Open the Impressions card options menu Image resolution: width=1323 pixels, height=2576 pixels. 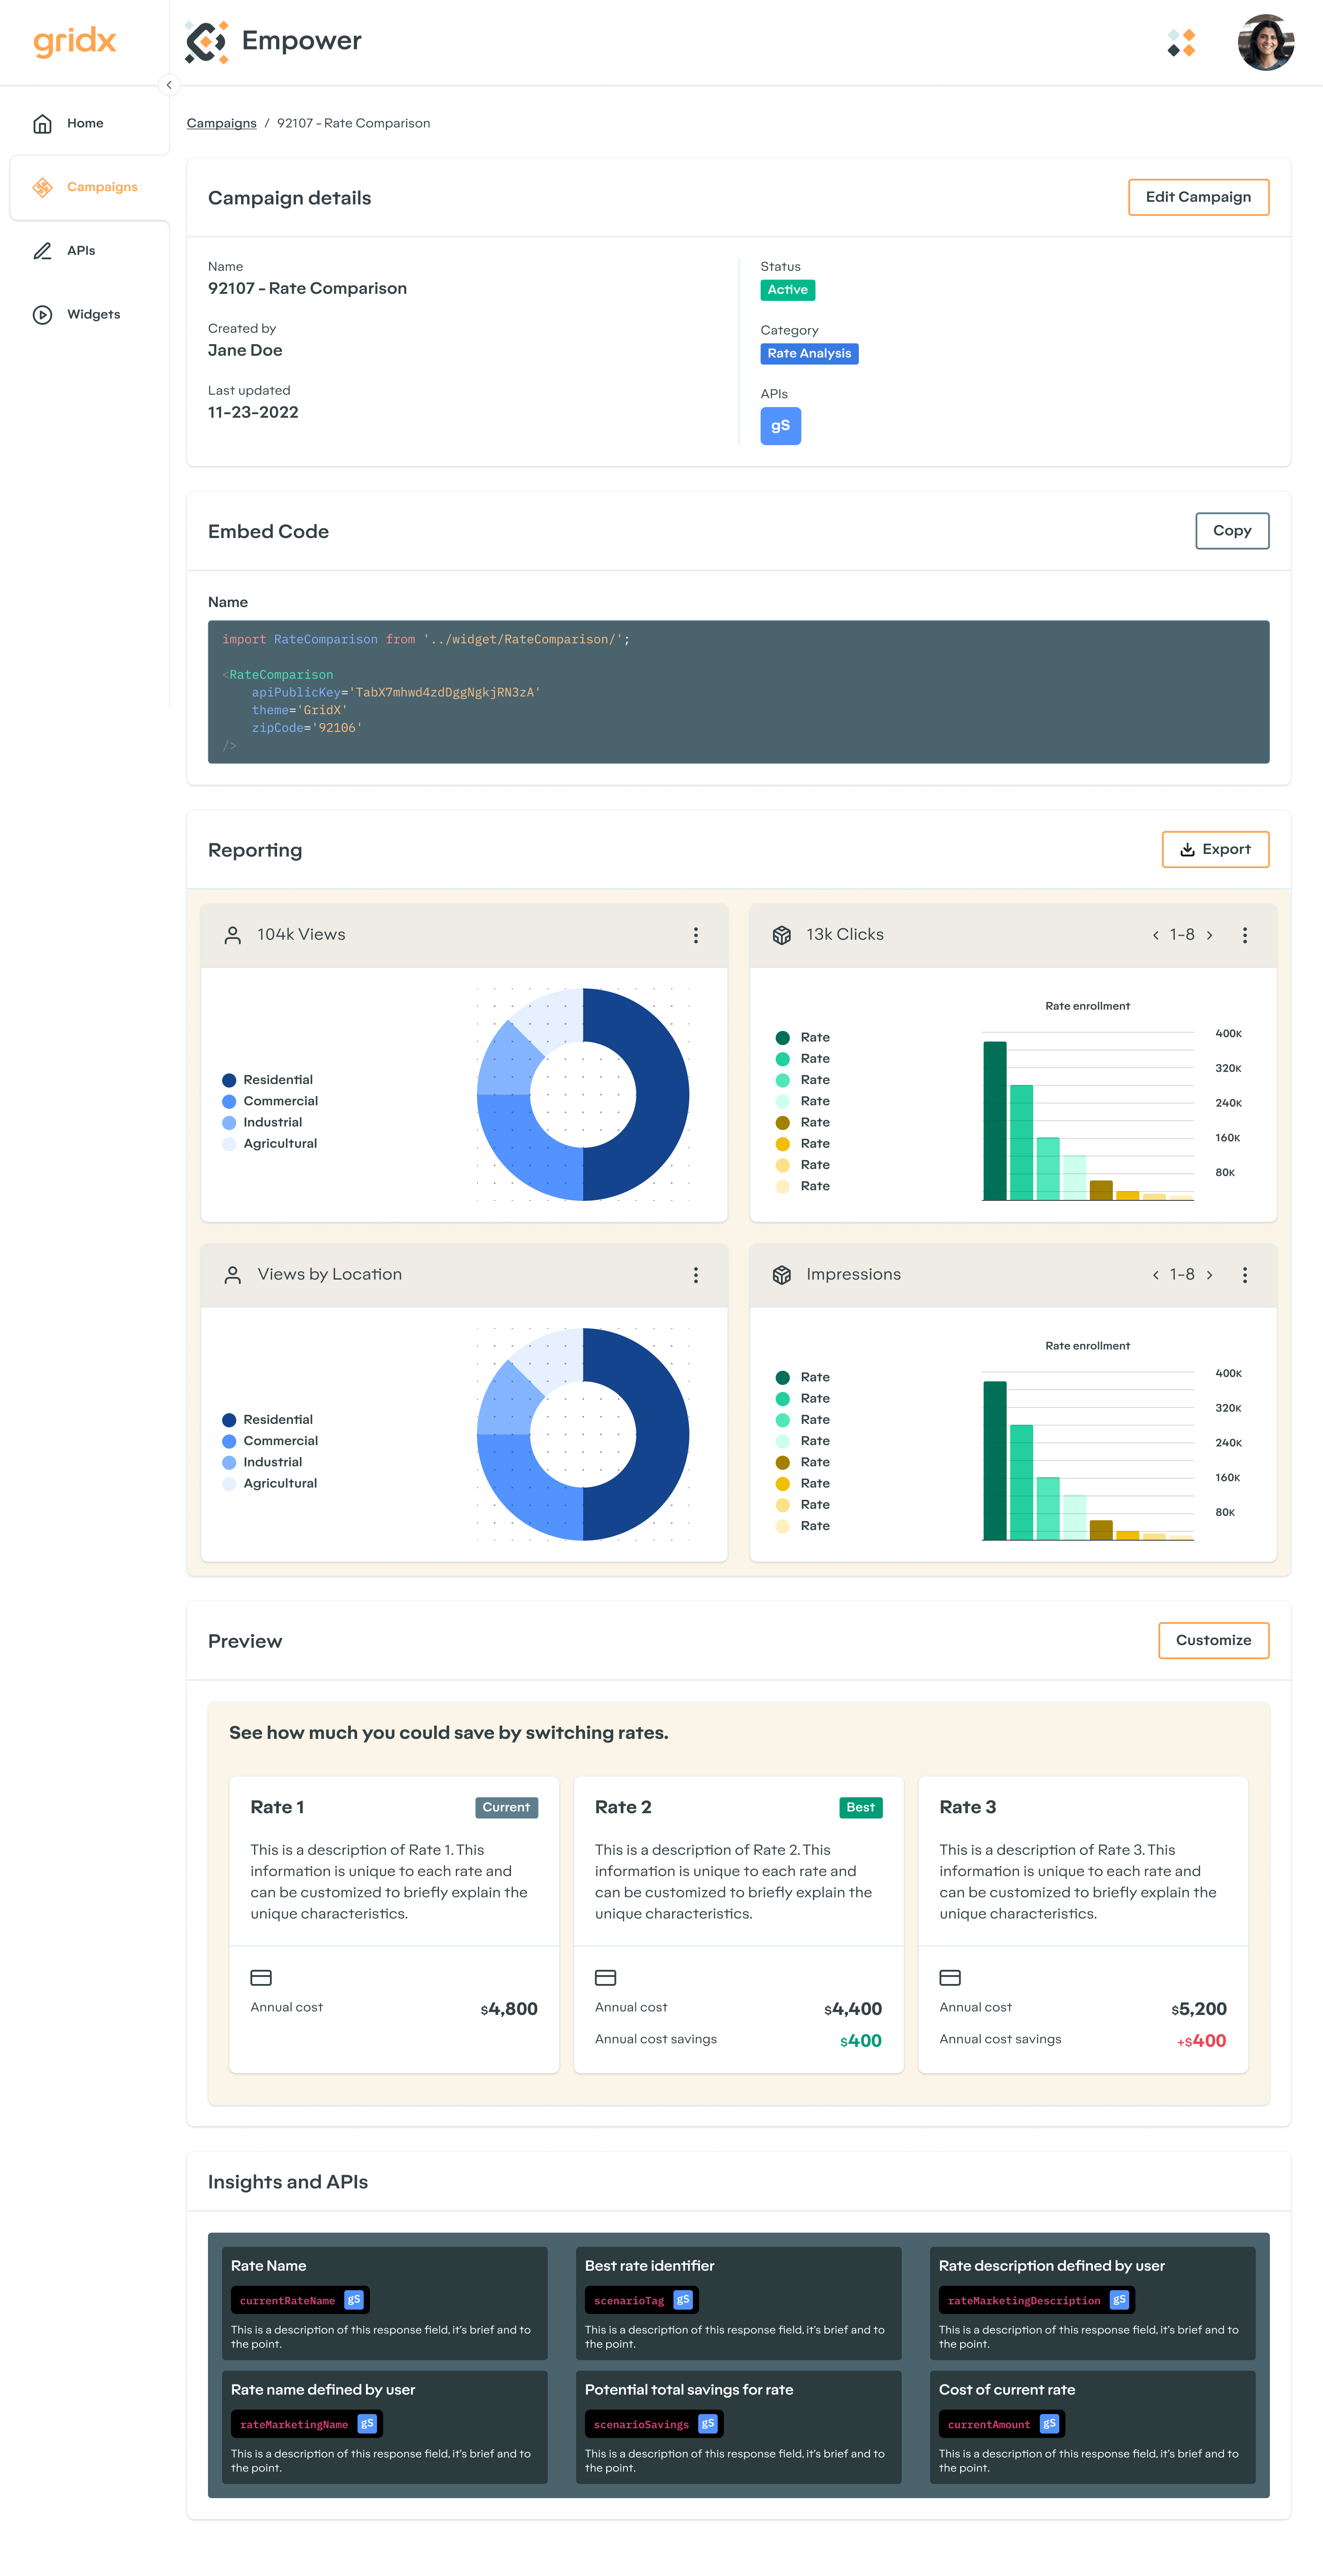click(1245, 1275)
